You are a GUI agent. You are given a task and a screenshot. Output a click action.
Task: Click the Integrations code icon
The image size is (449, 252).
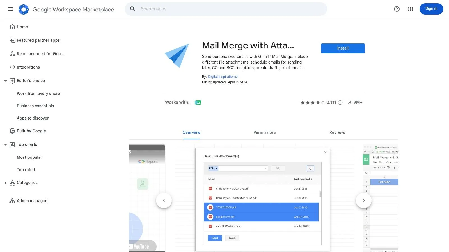[x=12, y=67]
